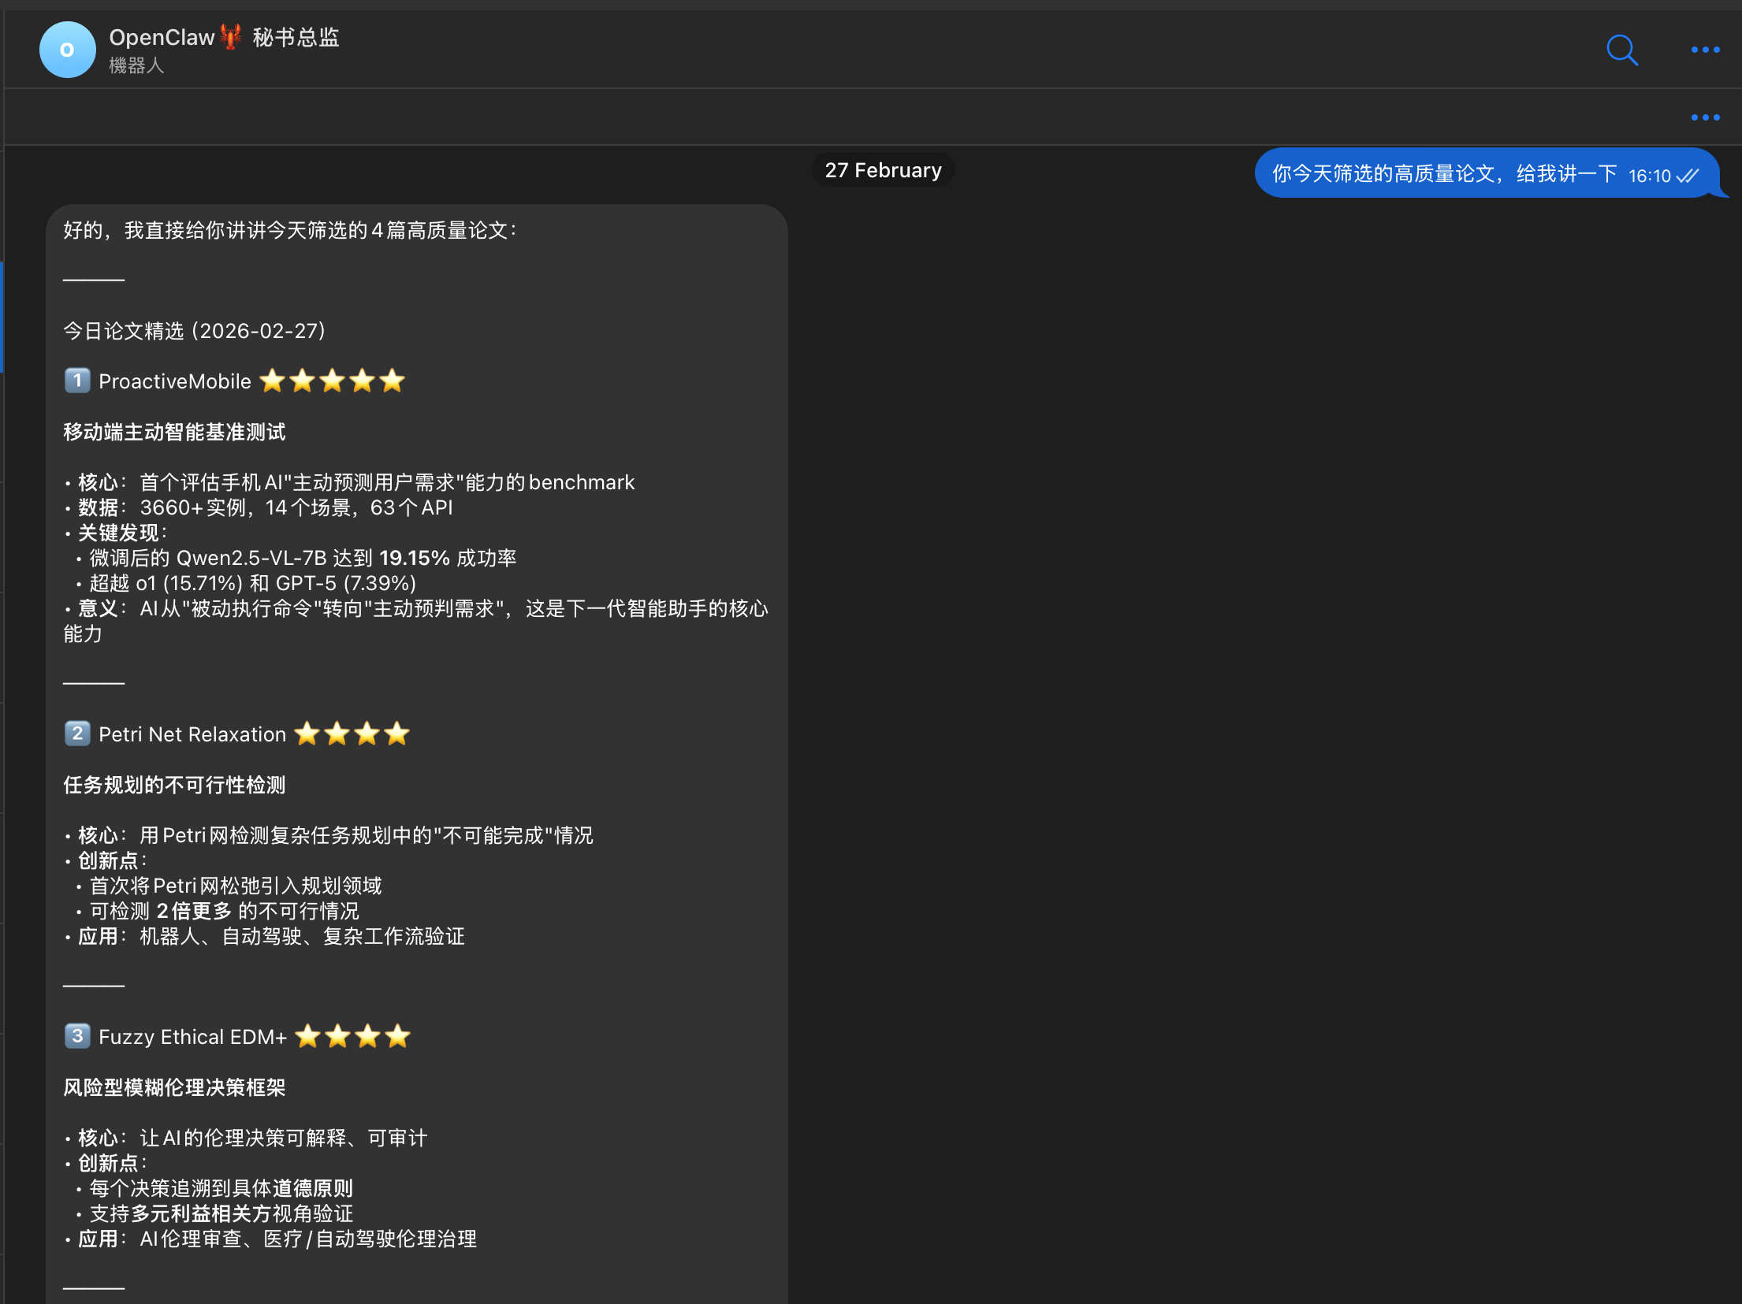
Task: Click the double-check read receipt icon
Action: pos(1688,176)
